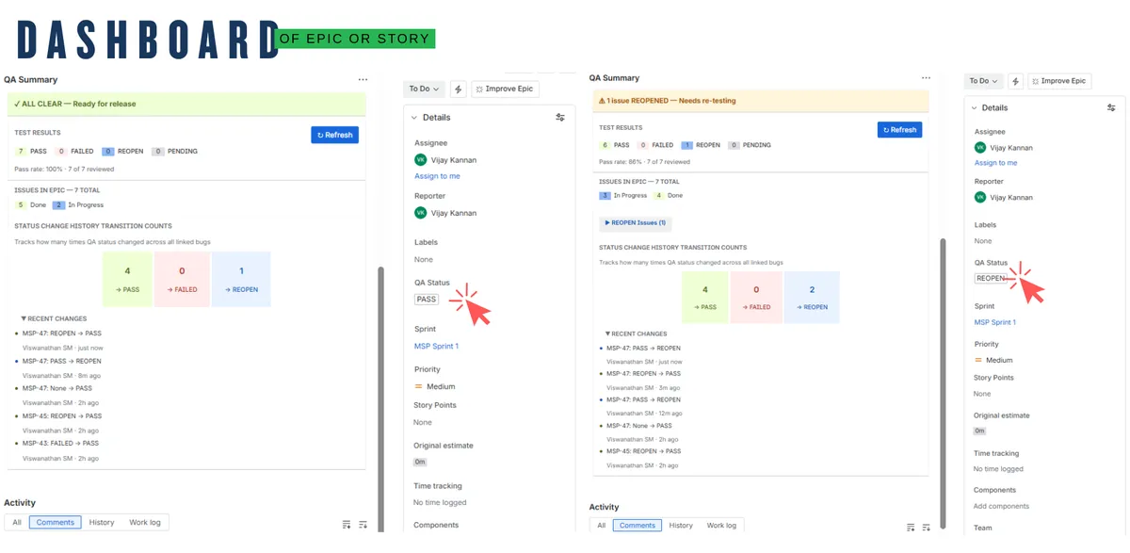
Task: Click lightning automation icon beside QA Status REOPEN details
Action: tap(1015, 81)
